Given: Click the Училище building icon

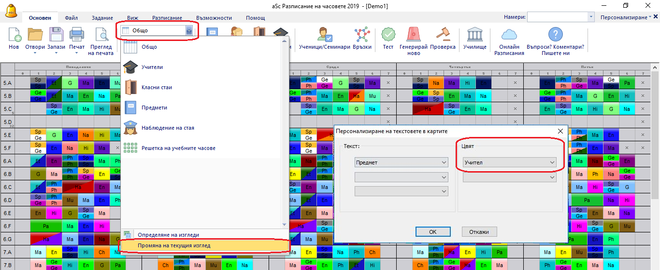Looking at the screenshot, I should 474,36.
